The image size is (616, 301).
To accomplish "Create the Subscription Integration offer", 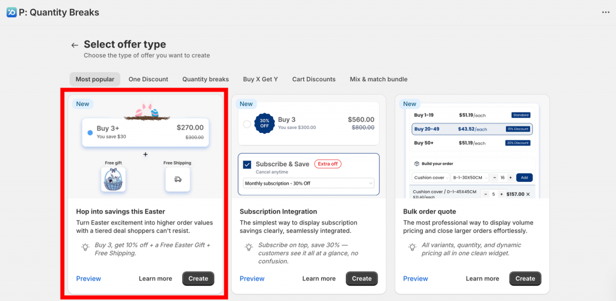I will (x=362, y=278).
